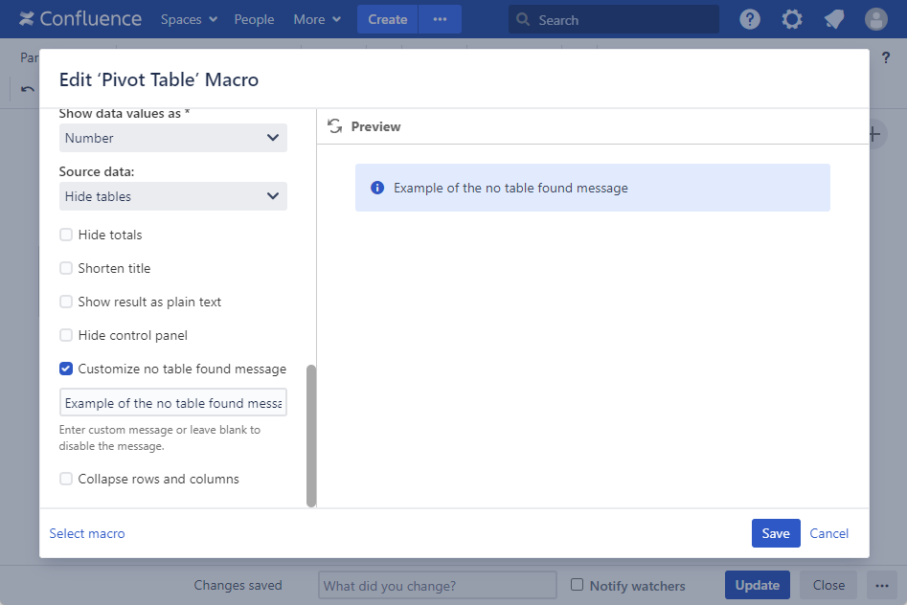The image size is (907, 605).
Task: Expand the Show data values as dropdown
Action: (172, 138)
